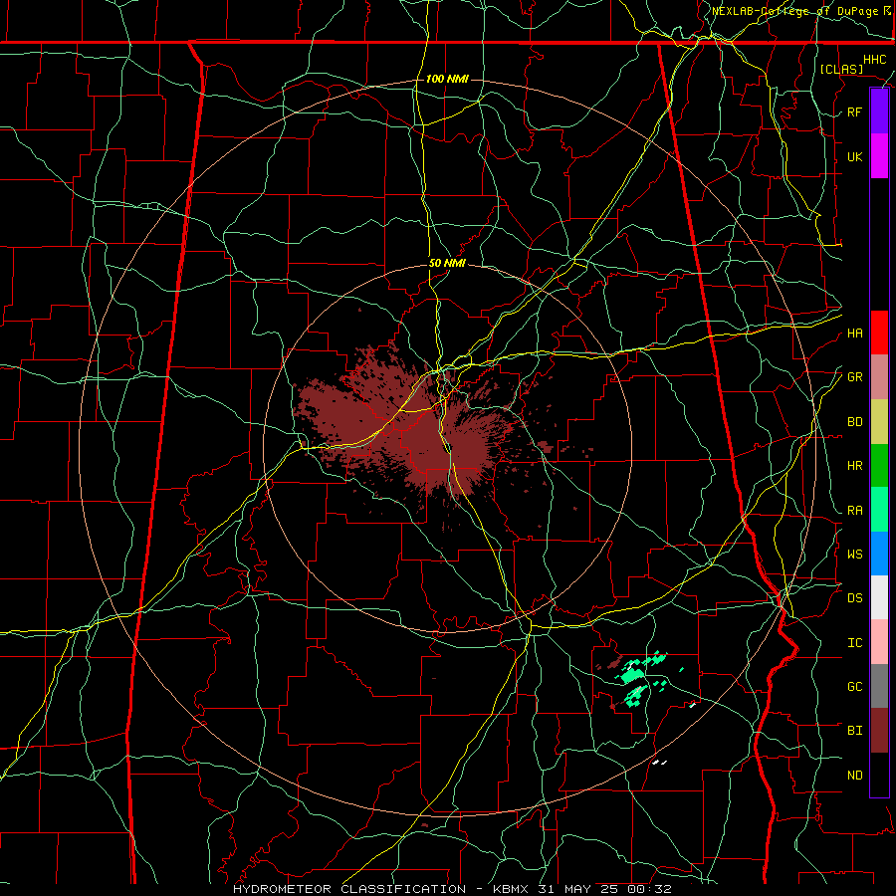The height and width of the screenshot is (896, 896).
Task: Click the UK magenta legend swatch
Action: [879, 156]
